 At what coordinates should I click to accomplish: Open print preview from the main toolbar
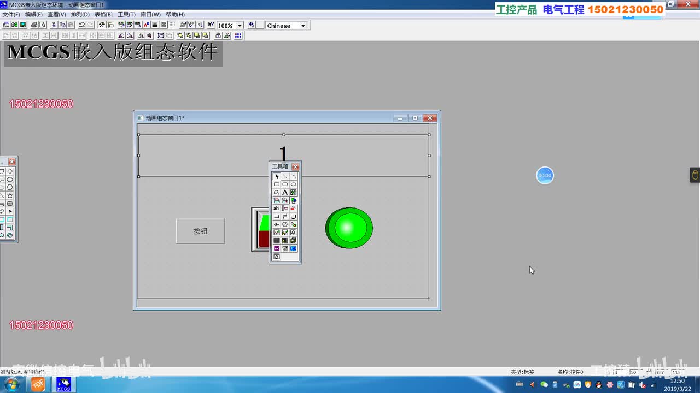coord(42,25)
